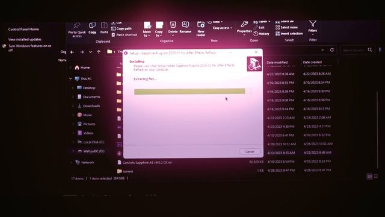The height and width of the screenshot is (217, 385).
Task: Choose Paste shortcut in Clipboard group
Action: click(125, 35)
